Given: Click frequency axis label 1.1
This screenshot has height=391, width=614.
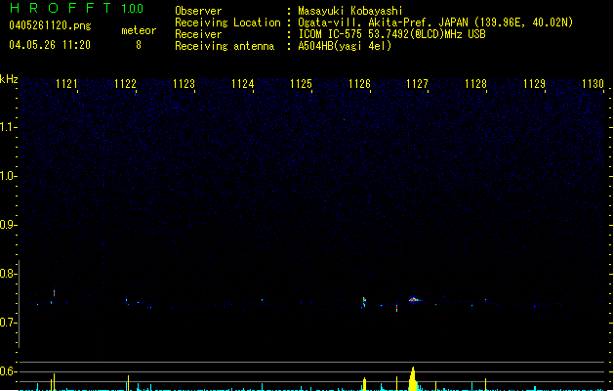Looking at the screenshot, I should pos(7,127).
